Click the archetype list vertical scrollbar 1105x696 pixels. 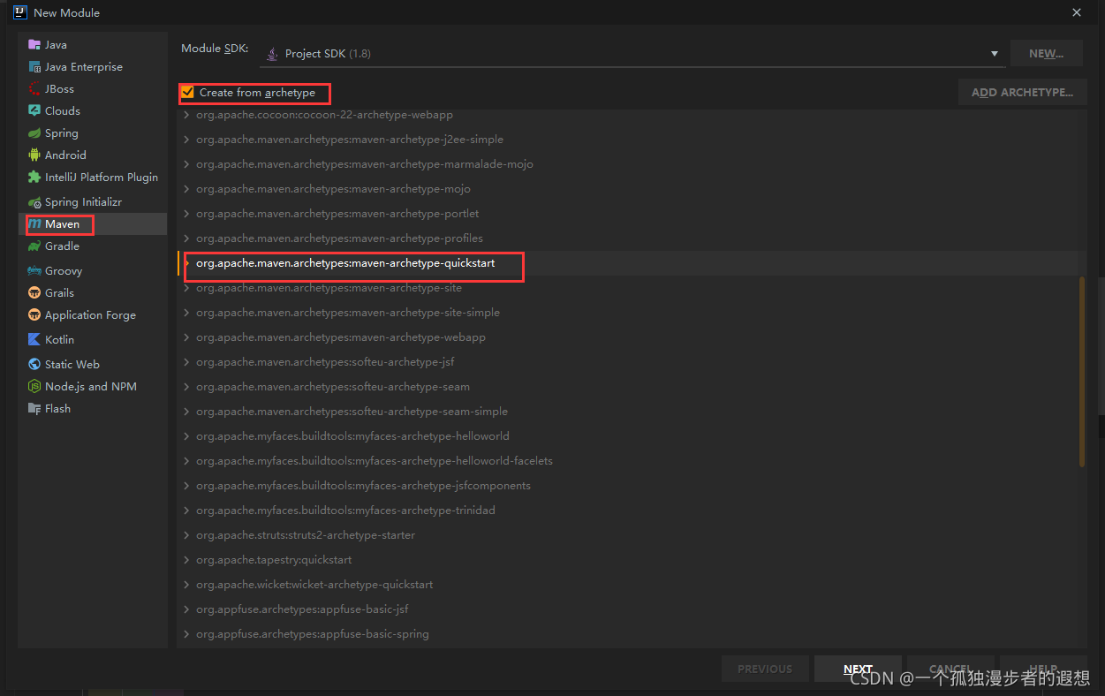point(1082,372)
